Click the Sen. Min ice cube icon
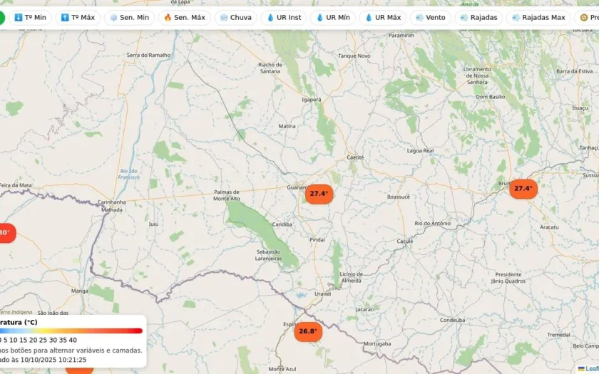Screen dimensions: 599x374 tap(113, 18)
